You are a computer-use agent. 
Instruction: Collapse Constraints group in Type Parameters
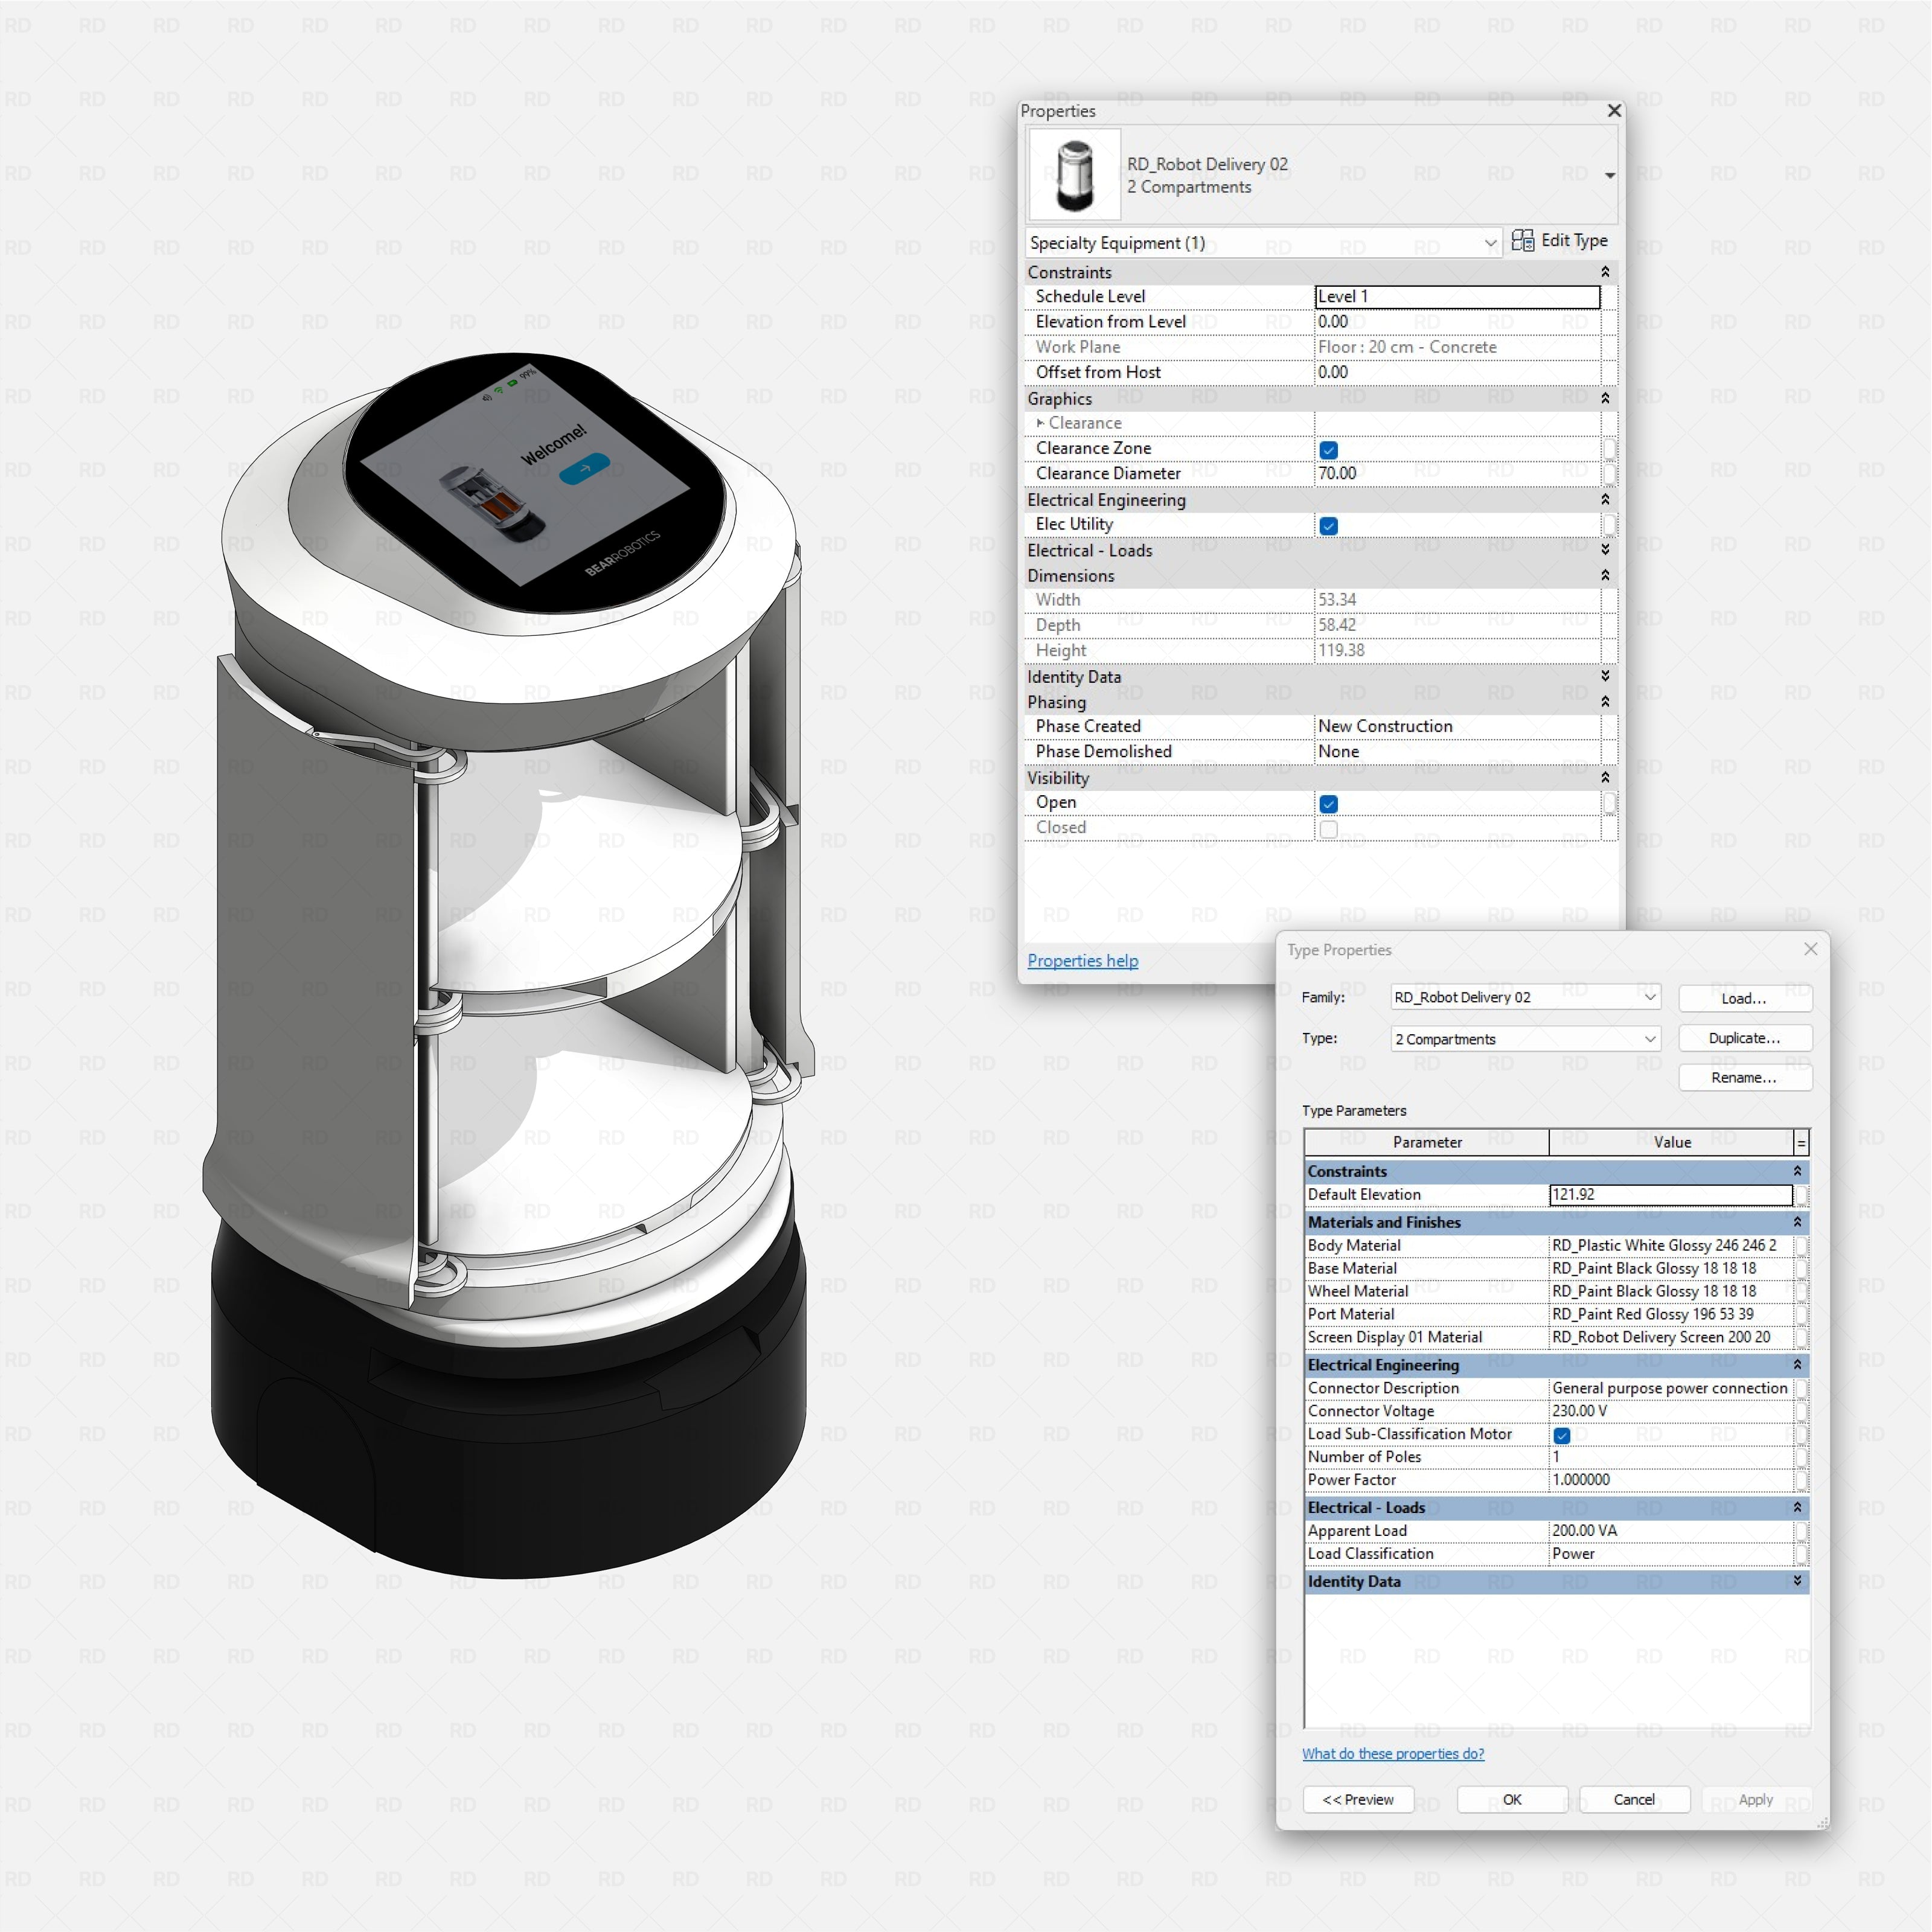[1798, 1171]
